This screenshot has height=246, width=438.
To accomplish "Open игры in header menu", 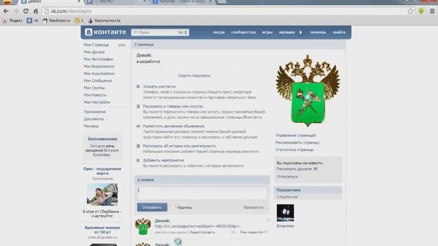I will point(267,32).
